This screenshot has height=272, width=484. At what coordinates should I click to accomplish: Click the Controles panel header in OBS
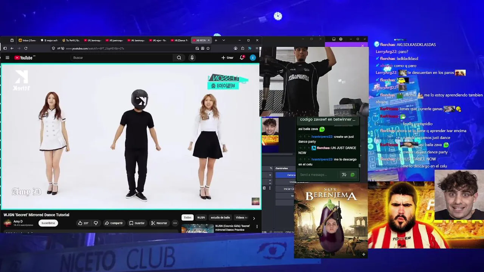281,168
